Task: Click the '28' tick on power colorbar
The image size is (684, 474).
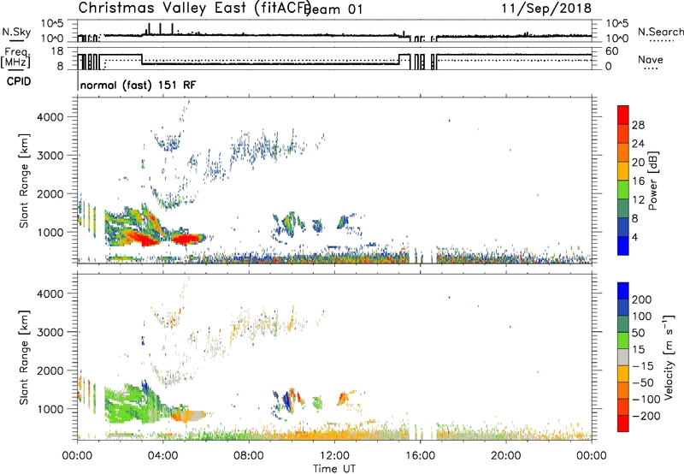Action: click(x=638, y=125)
